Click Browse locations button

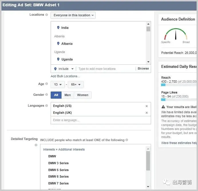click(x=143, y=69)
